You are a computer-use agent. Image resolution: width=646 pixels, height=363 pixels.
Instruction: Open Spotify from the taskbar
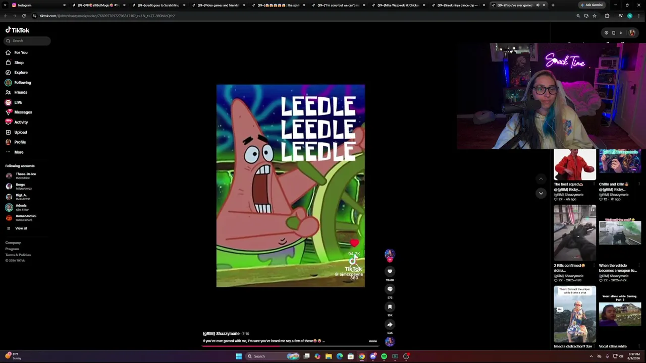pos(384,356)
